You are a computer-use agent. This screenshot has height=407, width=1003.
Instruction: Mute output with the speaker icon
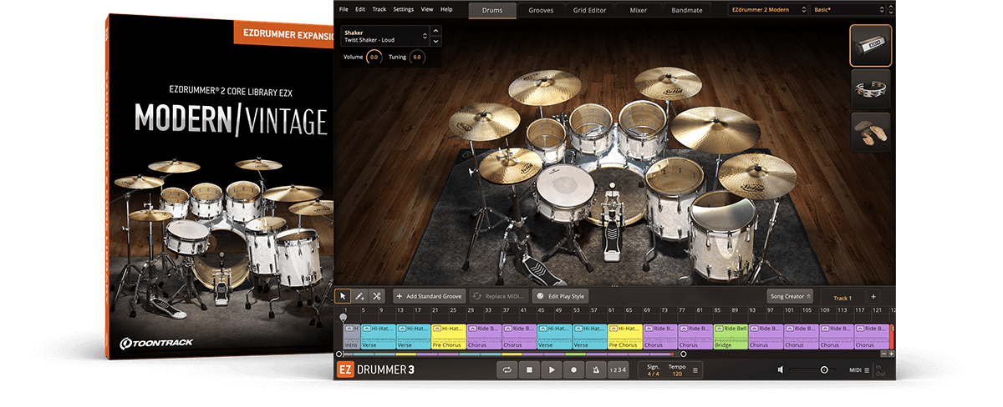point(780,369)
